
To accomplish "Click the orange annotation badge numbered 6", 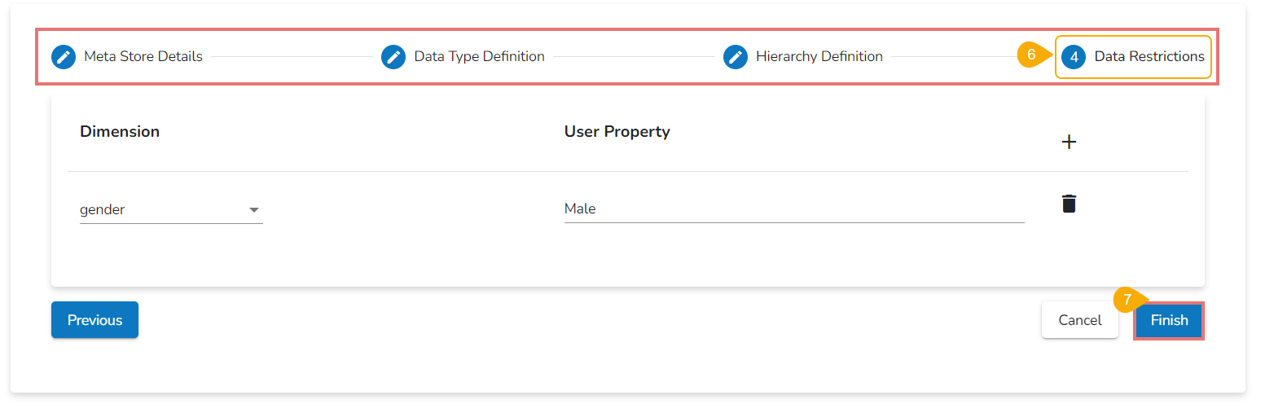I will (x=1031, y=55).
